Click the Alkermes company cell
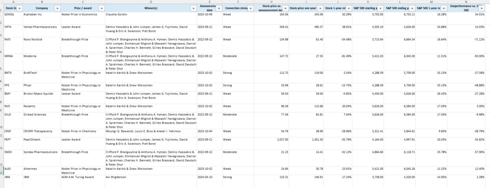 tap(42, 170)
